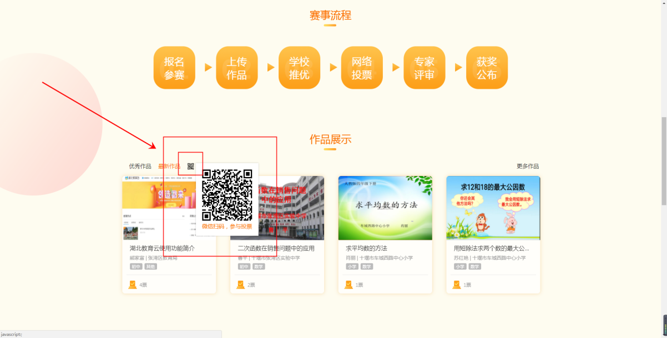
Task: Click the large WeChat QR code image
Action: tap(227, 195)
